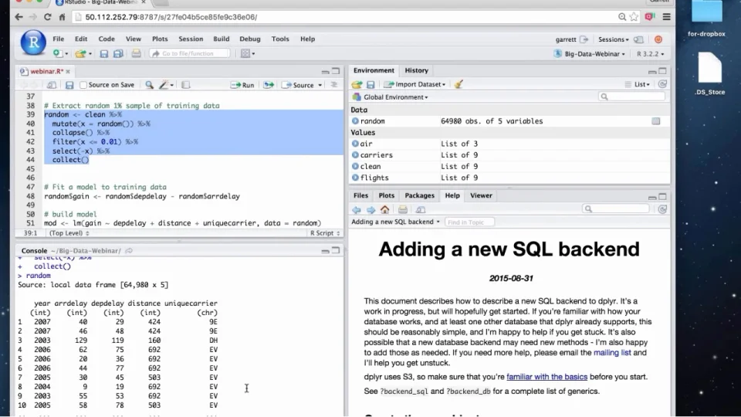Refresh the Environment pane
741x417 pixels.
pos(662,85)
